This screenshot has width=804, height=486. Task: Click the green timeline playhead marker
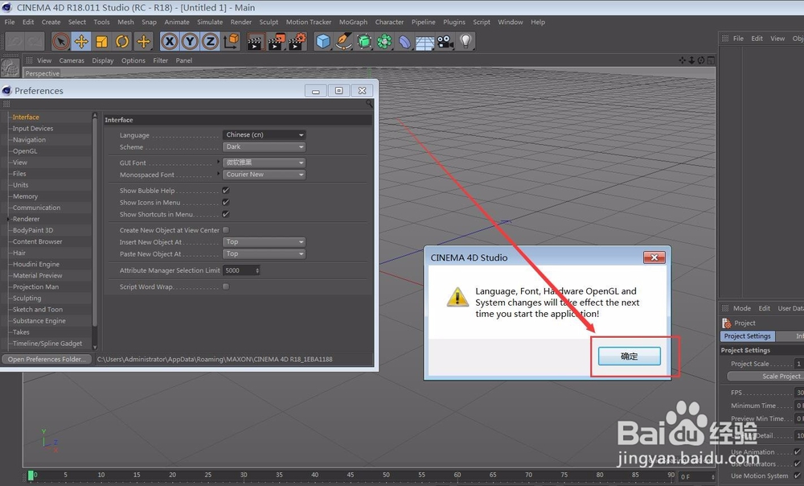click(x=31, y=476)
